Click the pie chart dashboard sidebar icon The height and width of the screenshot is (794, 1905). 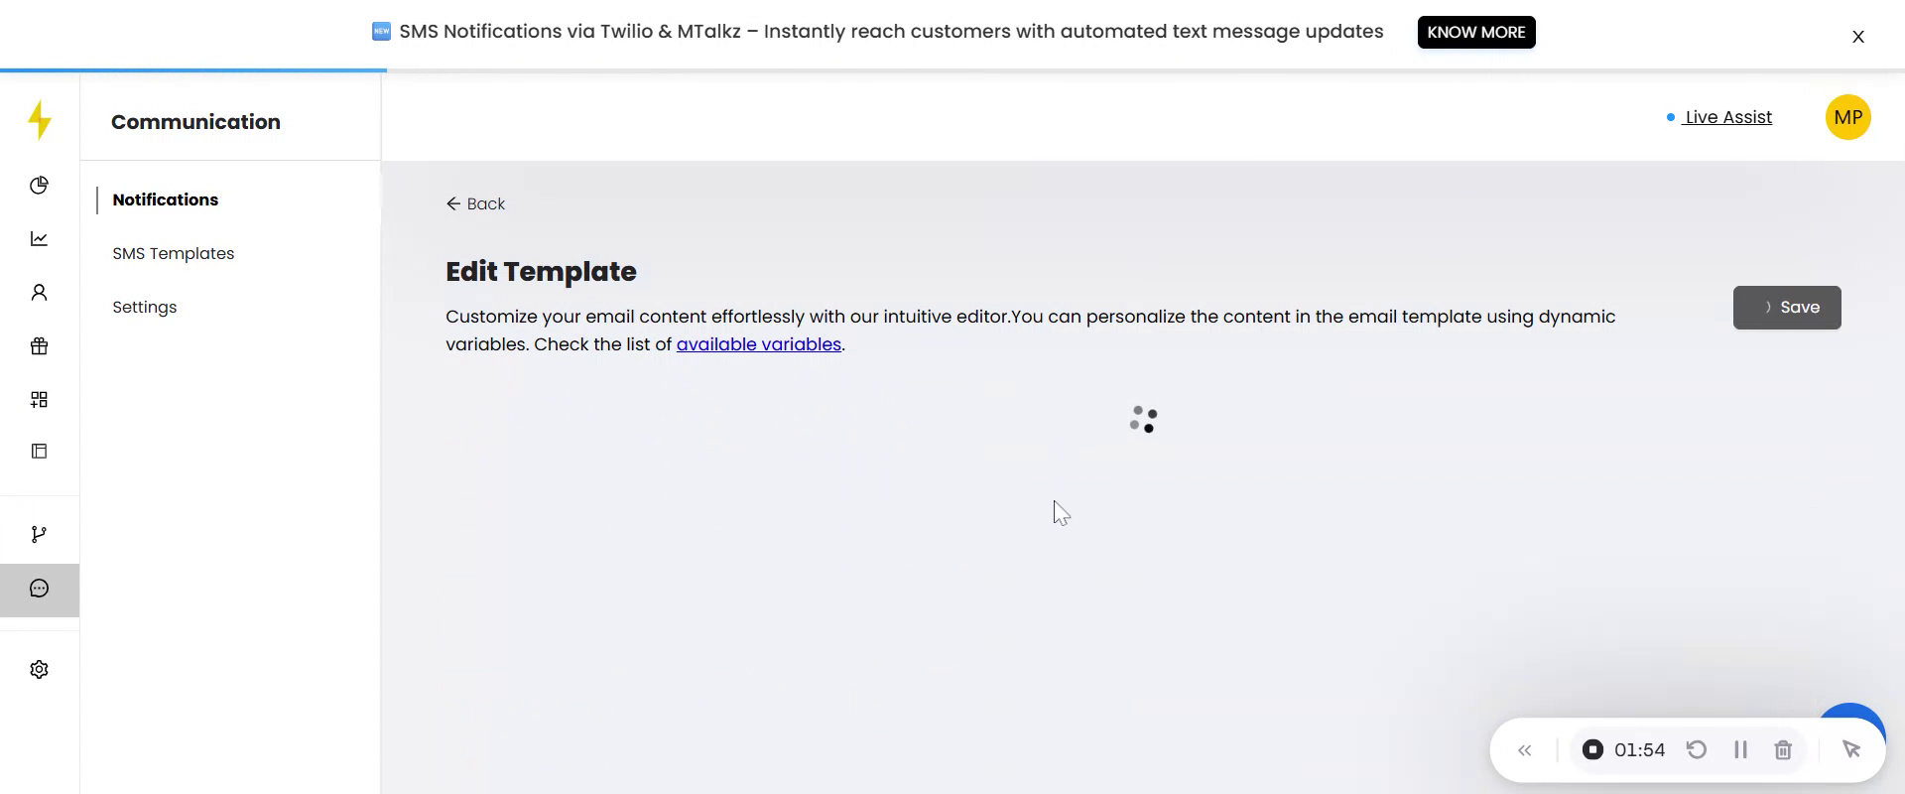(x=39, y=186)
